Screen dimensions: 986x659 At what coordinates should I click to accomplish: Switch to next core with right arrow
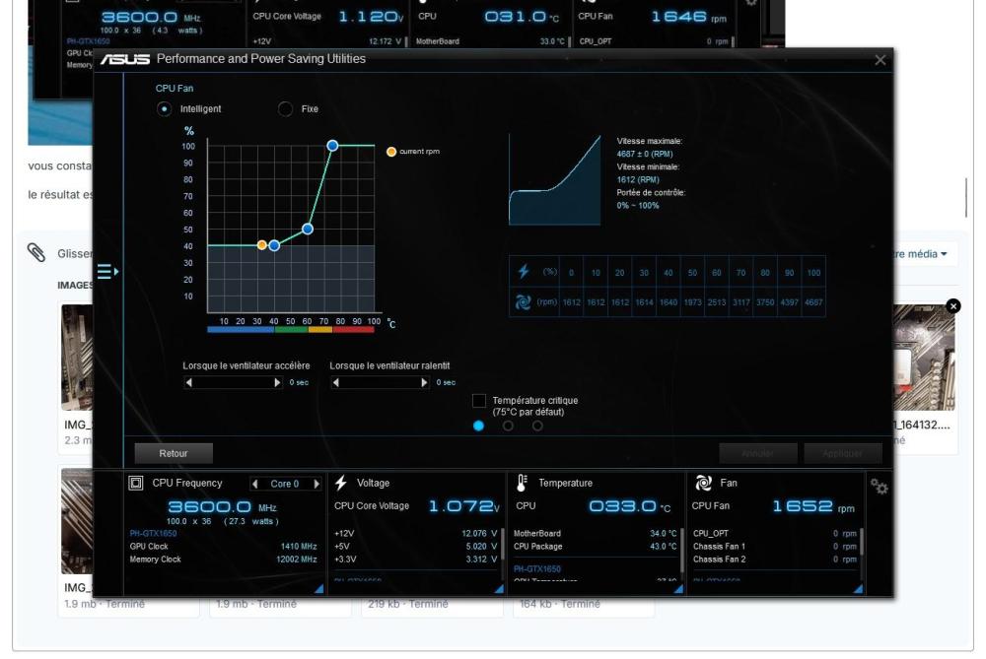point(317,484)
